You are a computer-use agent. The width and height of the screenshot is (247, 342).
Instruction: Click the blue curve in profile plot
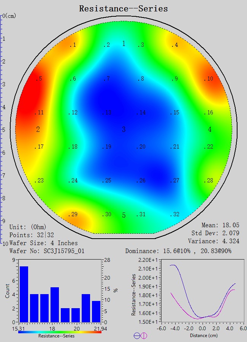pos(182,289)
